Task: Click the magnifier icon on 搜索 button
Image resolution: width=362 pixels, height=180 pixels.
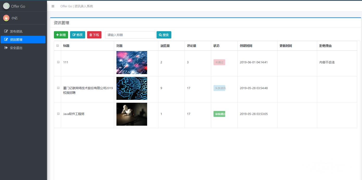Action: 160,34
